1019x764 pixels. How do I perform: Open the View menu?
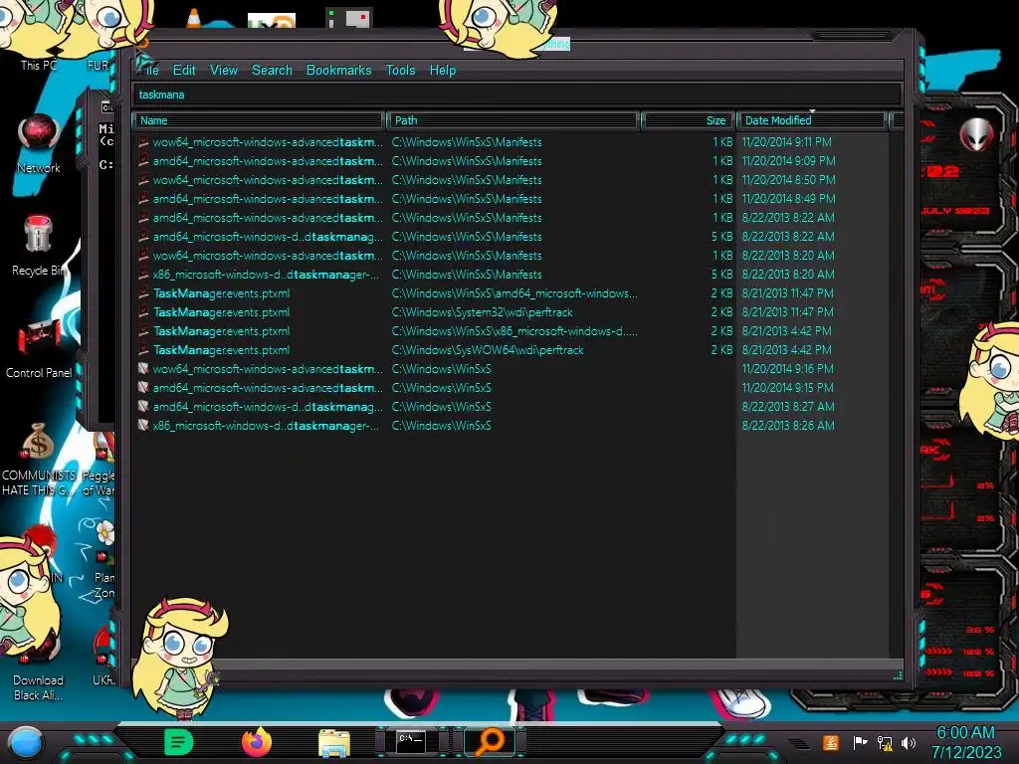pyautogui.click(x=224, y=71)
